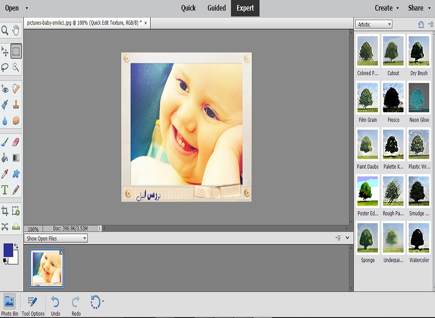Screen dimensions: 435x318
Task: Select the Hand tool
Action: click(16, 31)
